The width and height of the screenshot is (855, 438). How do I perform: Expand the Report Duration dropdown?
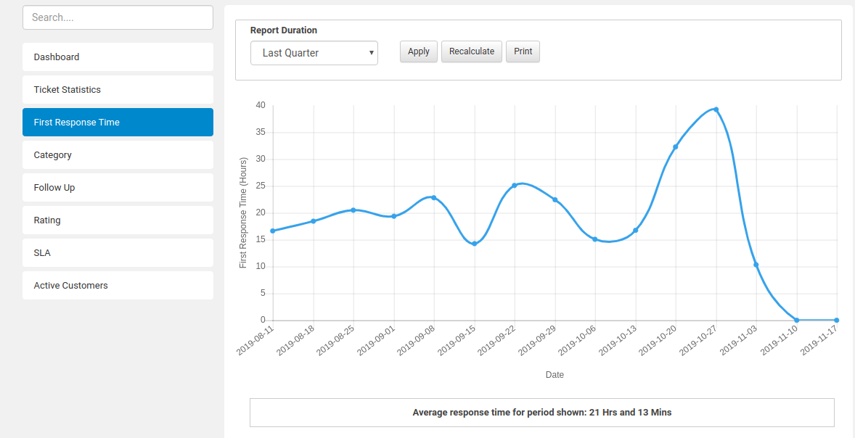(x=314, y=53)
